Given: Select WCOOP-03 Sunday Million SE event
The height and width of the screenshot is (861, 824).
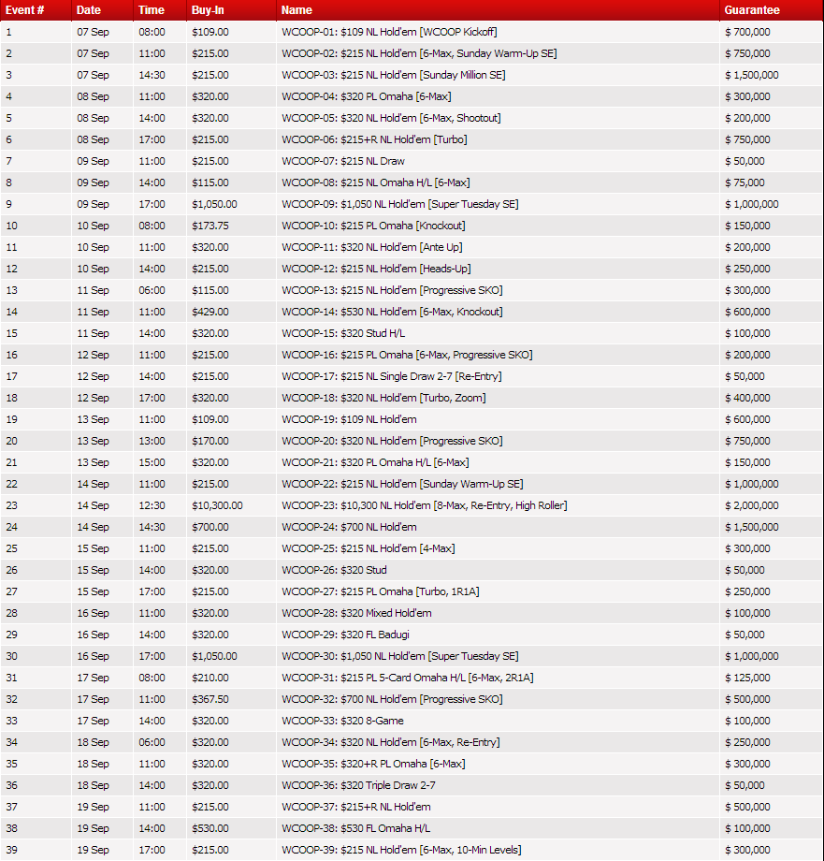Looking at the screenshot, I should tap(393, 75).
